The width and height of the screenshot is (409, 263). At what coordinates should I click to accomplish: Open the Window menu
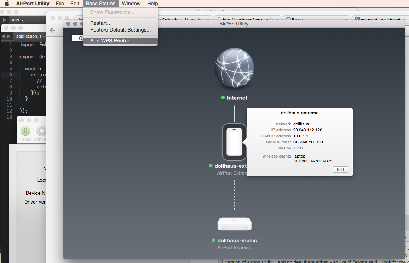click(x=131, y=4)
